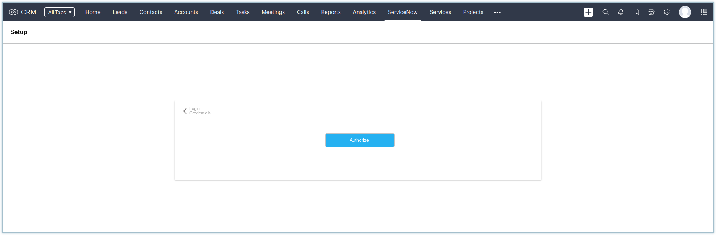This screenshot has width=716, height=235.
Task: Select the ServiceNow tab
Action: 403,12
